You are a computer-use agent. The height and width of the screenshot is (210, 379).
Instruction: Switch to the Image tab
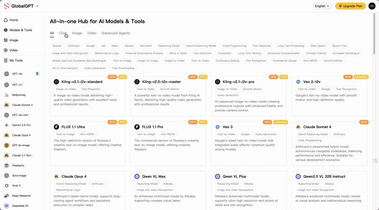(x=77, y=33)
